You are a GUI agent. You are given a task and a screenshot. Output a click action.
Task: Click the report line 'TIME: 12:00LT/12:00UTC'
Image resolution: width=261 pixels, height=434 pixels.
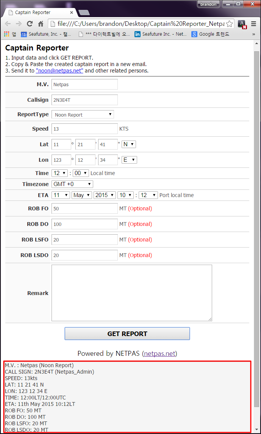tap(35, 398)
